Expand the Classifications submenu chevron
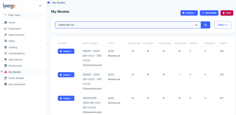Viewport: 236px width, 115px height. (x=40, y=53)
